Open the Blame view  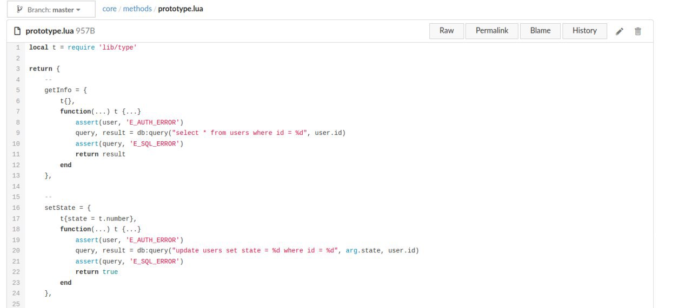click(540, 31)
